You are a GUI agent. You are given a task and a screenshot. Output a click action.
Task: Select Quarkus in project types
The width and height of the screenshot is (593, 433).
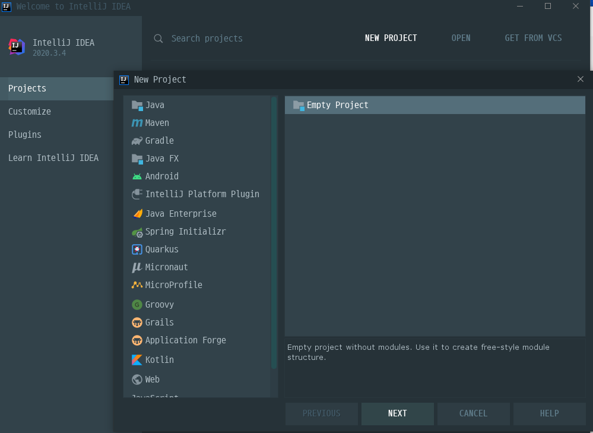196,249
